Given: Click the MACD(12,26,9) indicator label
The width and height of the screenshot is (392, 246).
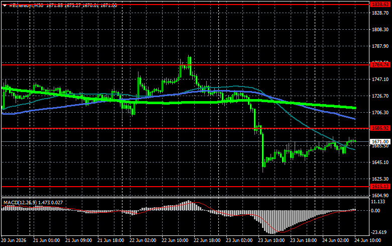Looking at the screenshot, I should click(x=20, y=202).
